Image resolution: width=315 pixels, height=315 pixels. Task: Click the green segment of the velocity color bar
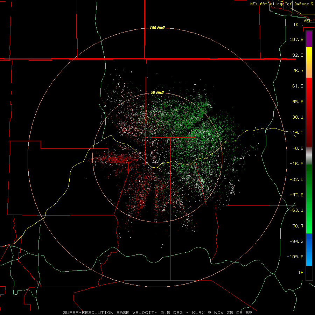point(309,199)
